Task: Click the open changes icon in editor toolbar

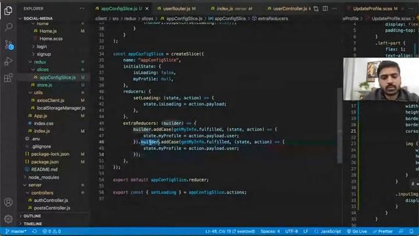Action: point(316,9)
